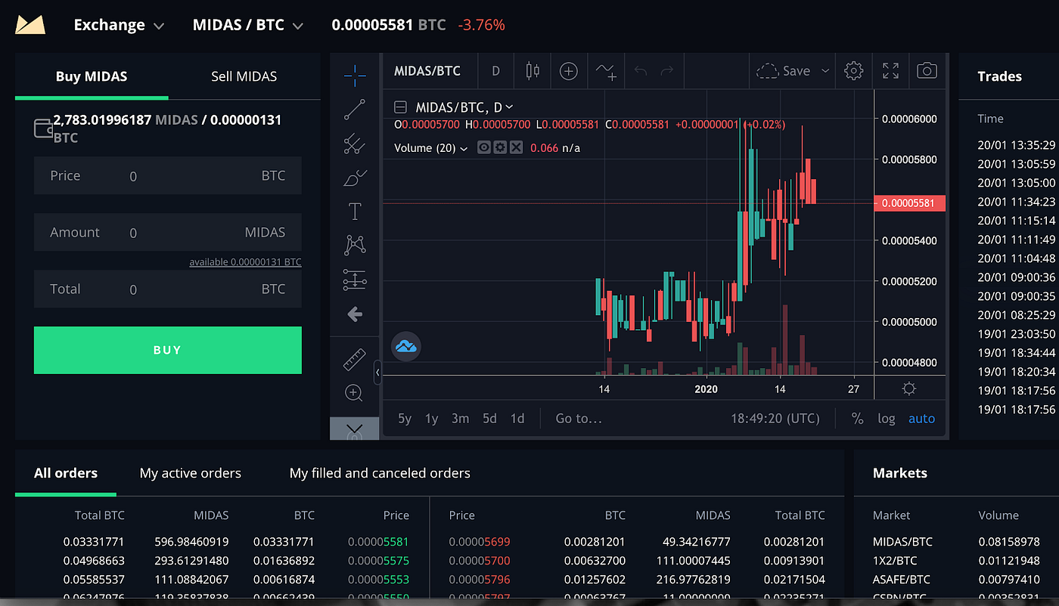Switch to the Sell MIDAS tab
The height and width of the screenshot is (606, 1059).
pos(244,76)
